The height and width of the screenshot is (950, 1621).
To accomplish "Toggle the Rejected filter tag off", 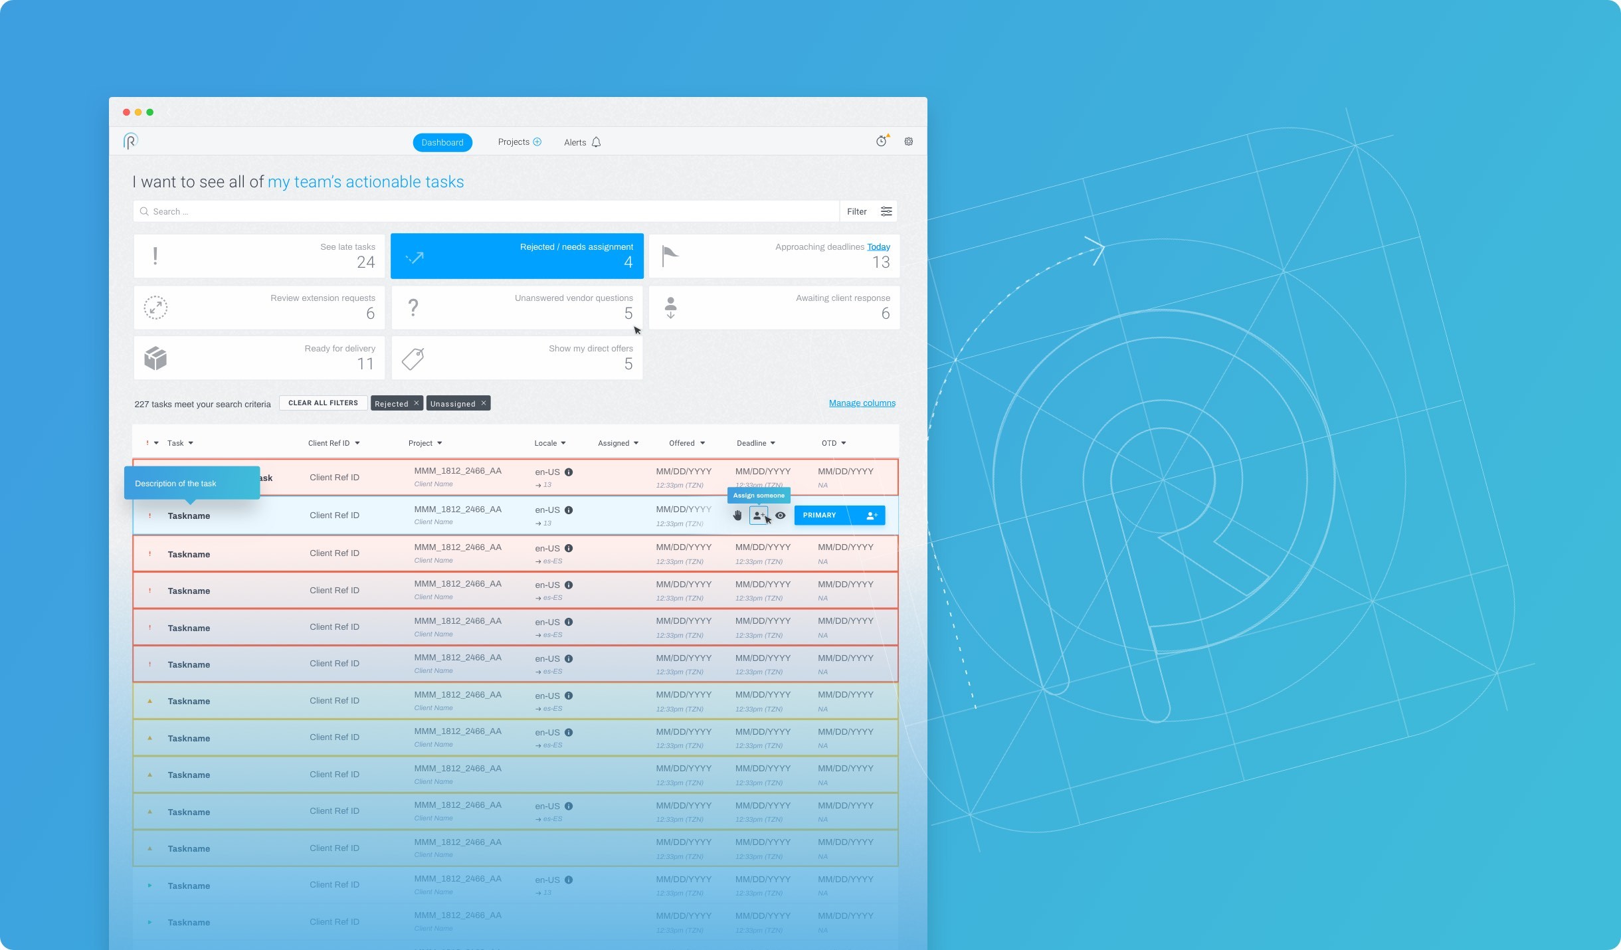I will point(416,404).
